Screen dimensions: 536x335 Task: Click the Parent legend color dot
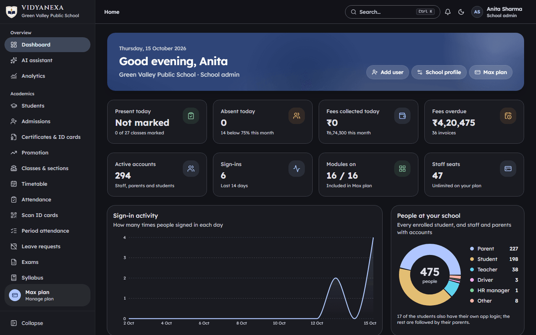click(472, 249)
